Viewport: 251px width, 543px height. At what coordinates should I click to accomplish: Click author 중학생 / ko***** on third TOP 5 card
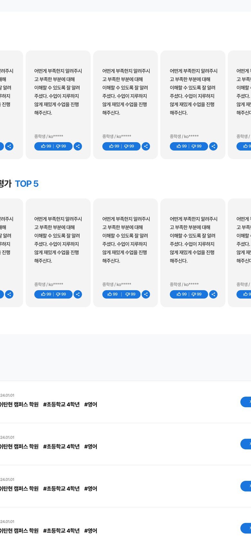point(184,284)
